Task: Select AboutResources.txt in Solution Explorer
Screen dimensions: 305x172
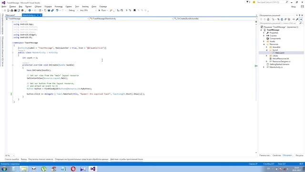Action: point(281,58)
